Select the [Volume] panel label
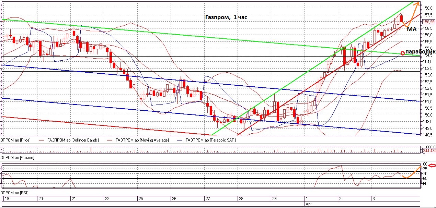Image resolution: width=436 pixels, height=208 pixels. 17,157
